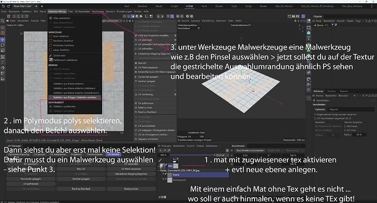Toggle the Z axis lock icon

click(22, 16)
